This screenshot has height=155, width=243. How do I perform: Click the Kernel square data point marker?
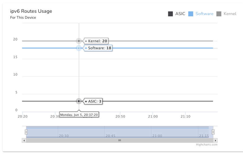[x=79, y=41]
